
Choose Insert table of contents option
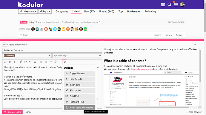point(80,108)
